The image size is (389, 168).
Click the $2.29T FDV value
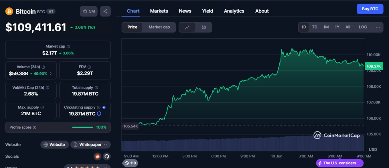tap(85, 73)
